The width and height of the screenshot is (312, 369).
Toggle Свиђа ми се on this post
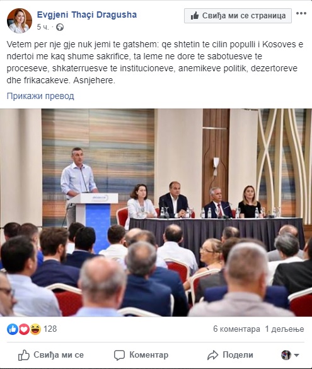[51, 355]
